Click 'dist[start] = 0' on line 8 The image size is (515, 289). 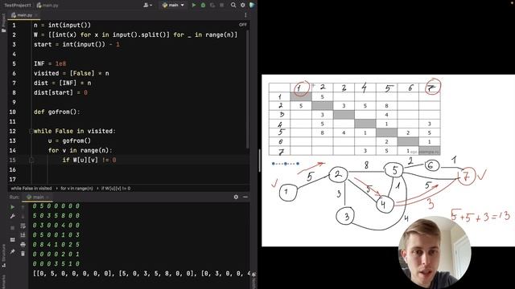(60, 93)
